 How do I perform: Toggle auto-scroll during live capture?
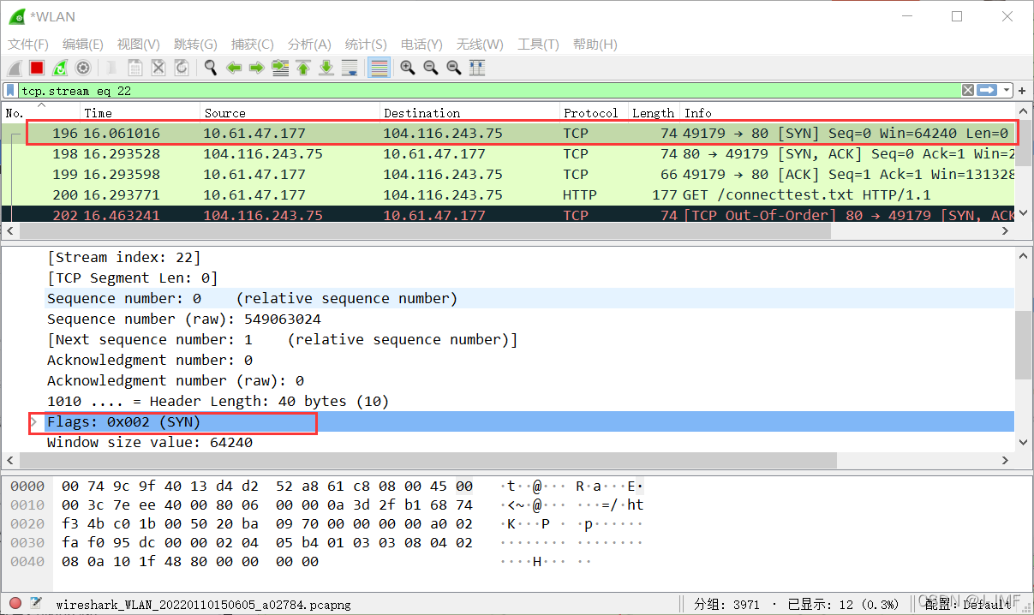(x=350, y=68)
